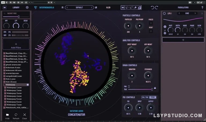Previous LFO shape arrow left of Sine
Viewport: 206px width, 122px height.
click(179, 13)
